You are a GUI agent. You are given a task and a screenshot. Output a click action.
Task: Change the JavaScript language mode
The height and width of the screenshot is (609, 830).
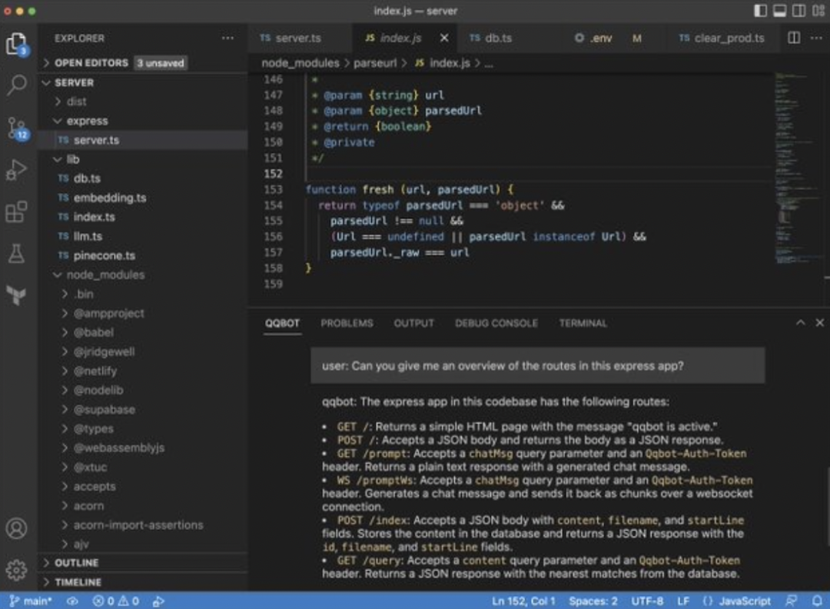[736, 601]
